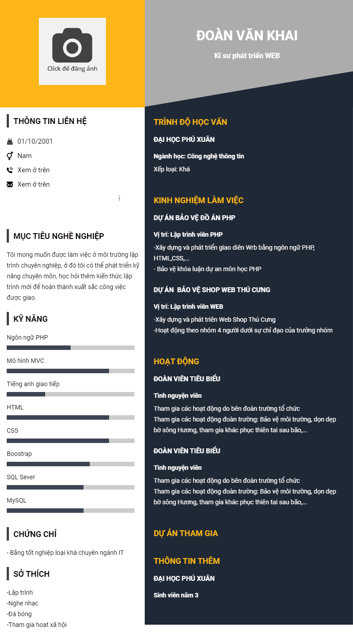Viewport: 353px width, 639px height.
Task: Edit the job title Kĩ sư phát triển WEB
Action: 247,56
